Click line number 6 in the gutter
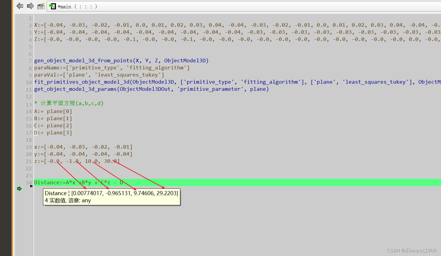Screen dimensions: 441x256 coord(30,54)
